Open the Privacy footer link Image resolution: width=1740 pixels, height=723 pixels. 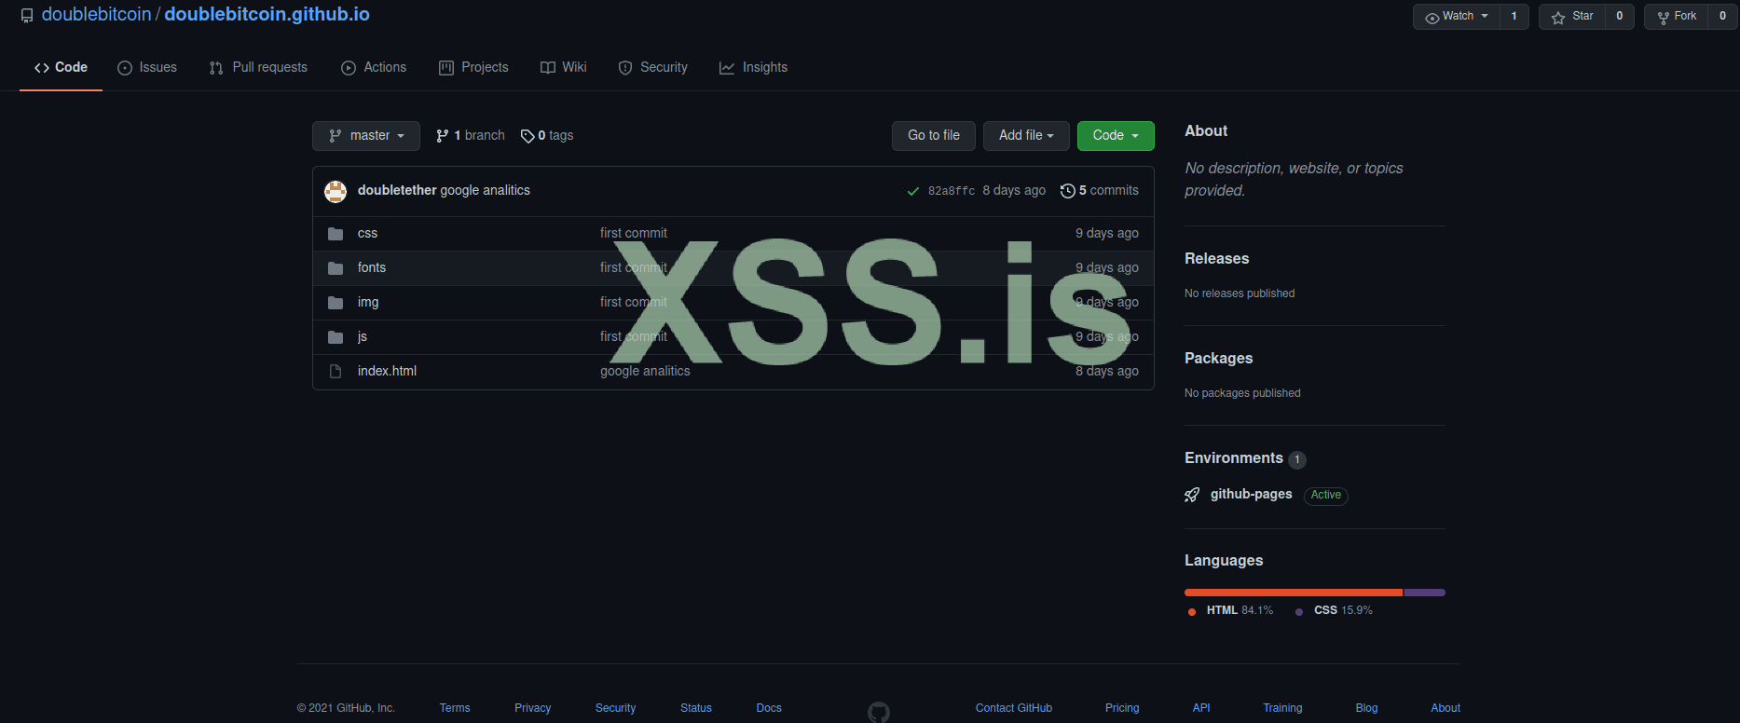[x=533, y=708]
